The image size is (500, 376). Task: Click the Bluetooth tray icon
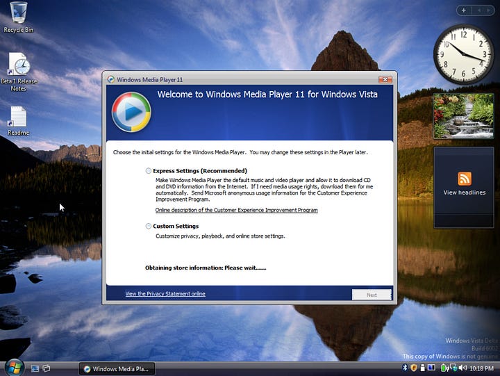[405, 368]
